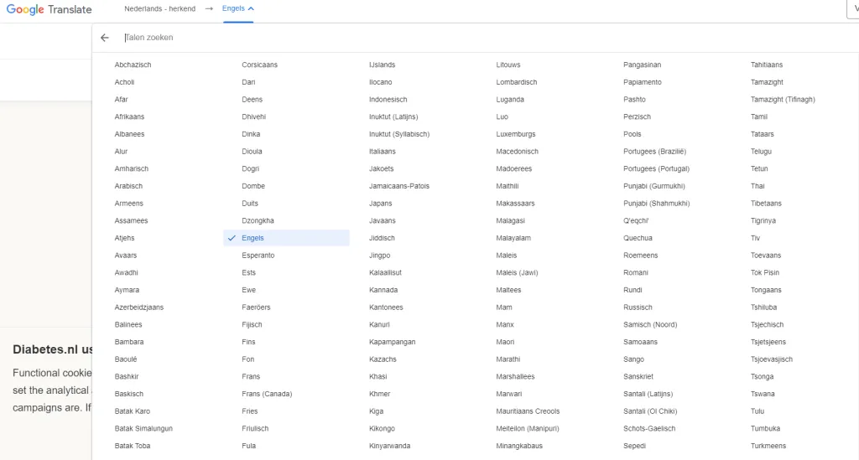
Task: Pick Frans (Canada) language variant
Action: click(x=265, y=394)
